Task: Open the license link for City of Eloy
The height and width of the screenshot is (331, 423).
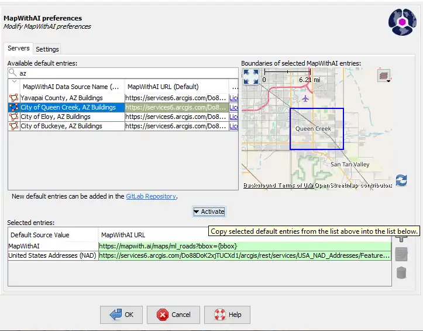Action: [x=233, y=117]
